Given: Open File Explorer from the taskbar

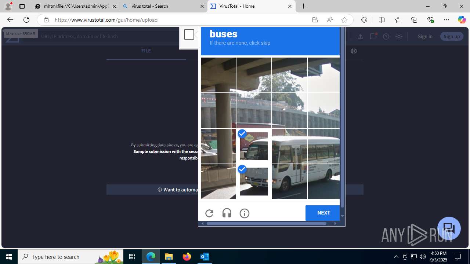Looking at the screenshot, I should pyautogui.click(x=169, y=257).
